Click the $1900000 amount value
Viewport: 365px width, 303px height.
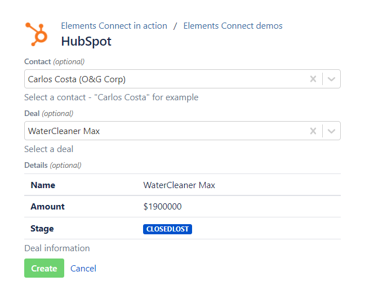(162, 207)
